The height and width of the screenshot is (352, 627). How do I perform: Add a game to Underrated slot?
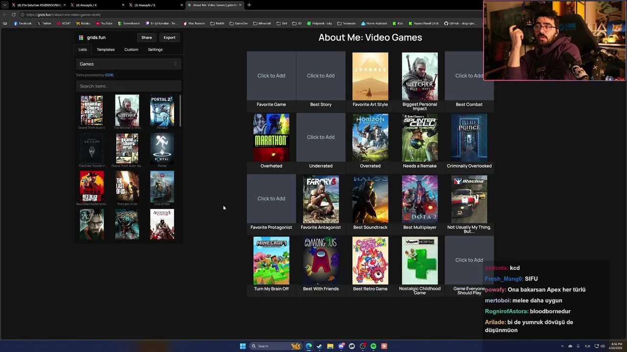321,137
